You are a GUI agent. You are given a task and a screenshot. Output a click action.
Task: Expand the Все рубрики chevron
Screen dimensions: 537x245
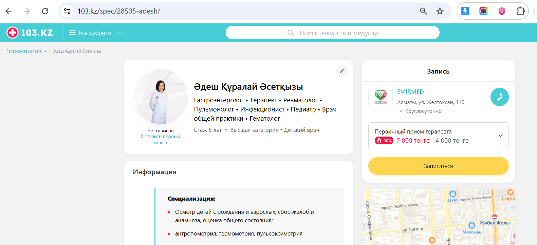coord(119,33)
